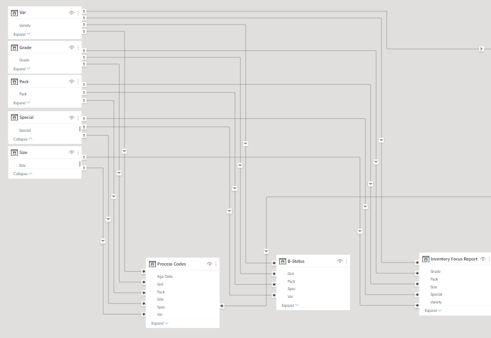Open more options for the Size table
The image size is (491, 338).
point(78,152)
